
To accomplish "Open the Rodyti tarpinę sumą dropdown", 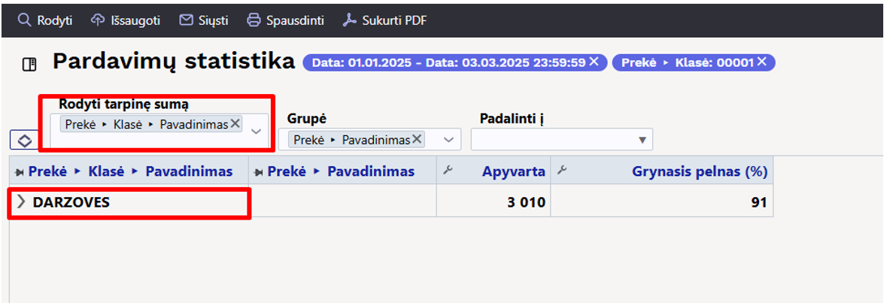I will click(x=256, y=131).
